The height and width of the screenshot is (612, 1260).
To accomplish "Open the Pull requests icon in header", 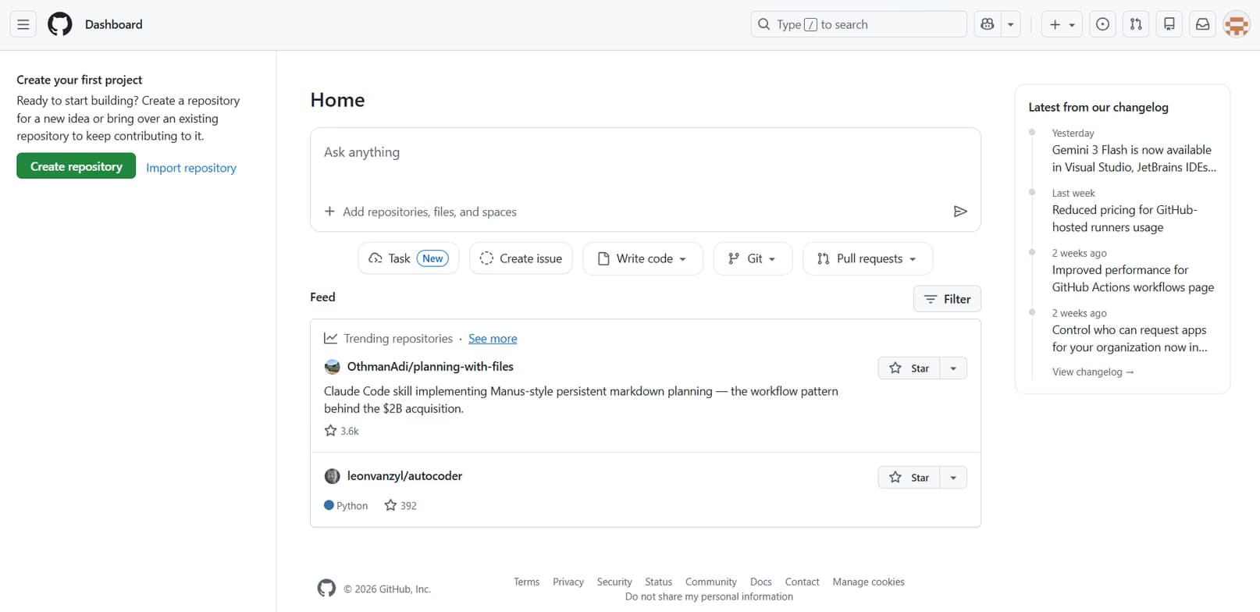I will (1136, 24).
